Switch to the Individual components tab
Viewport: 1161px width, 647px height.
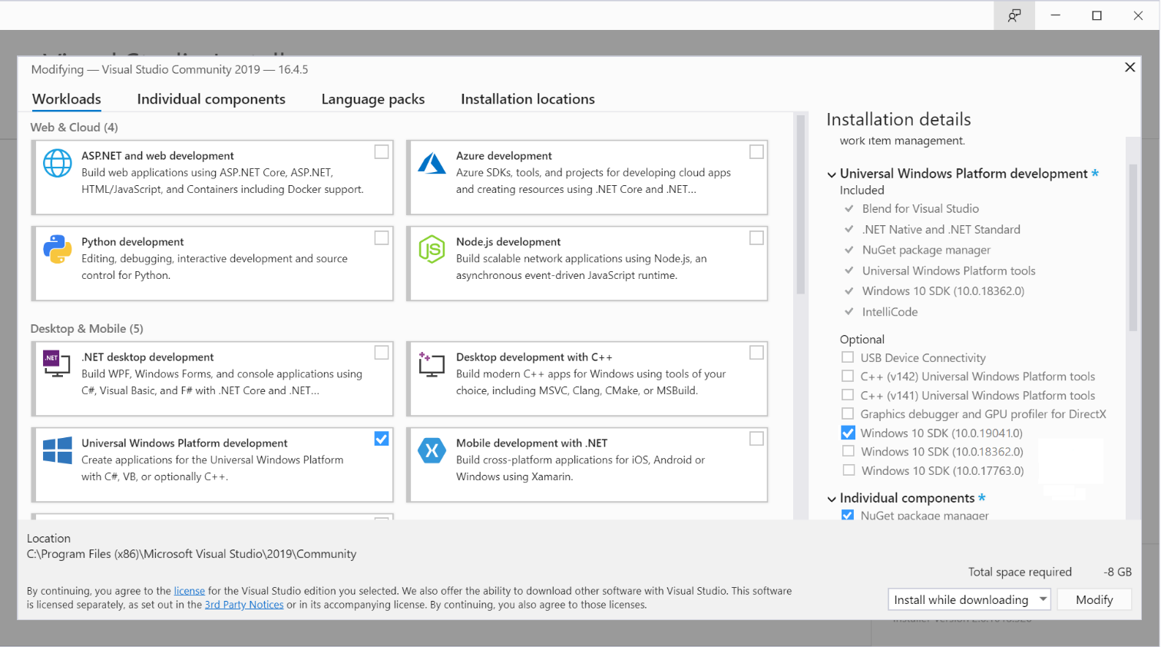coord(211,99)
